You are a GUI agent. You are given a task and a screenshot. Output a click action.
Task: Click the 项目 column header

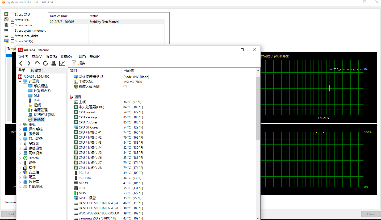(x=95, y=71)
